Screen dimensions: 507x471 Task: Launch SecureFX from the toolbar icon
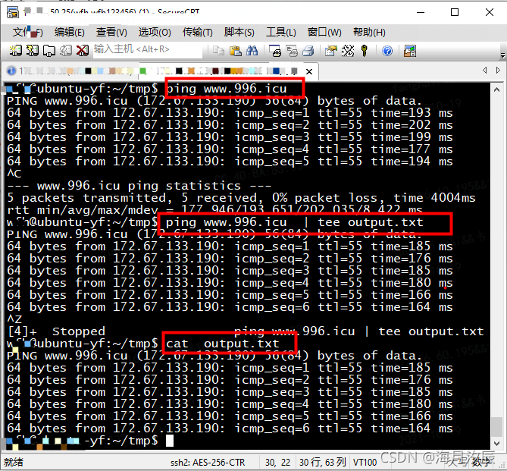click(x=410, y=51)
